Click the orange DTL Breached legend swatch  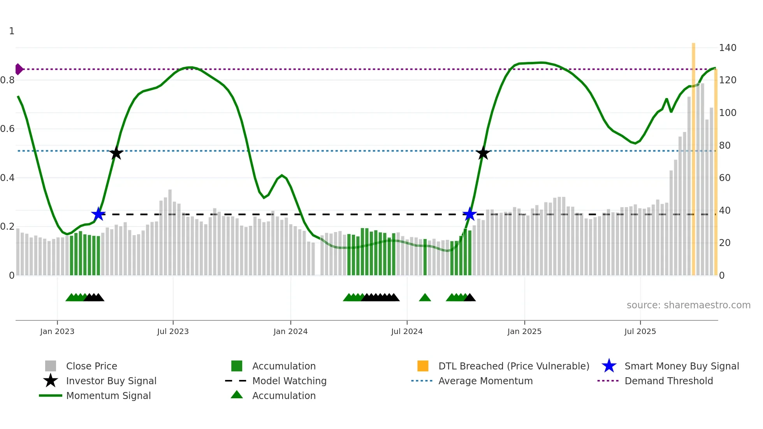coord(423,366)
